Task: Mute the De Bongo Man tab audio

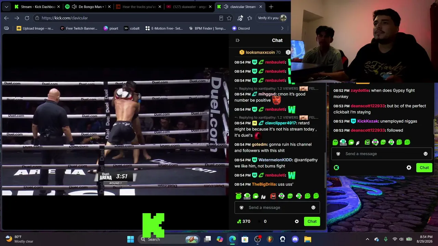Action: (x=74, y=6)
